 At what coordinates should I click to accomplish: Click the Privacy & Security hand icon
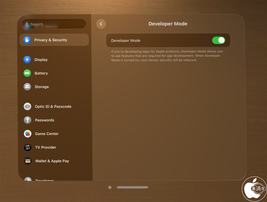pos(28,40)
